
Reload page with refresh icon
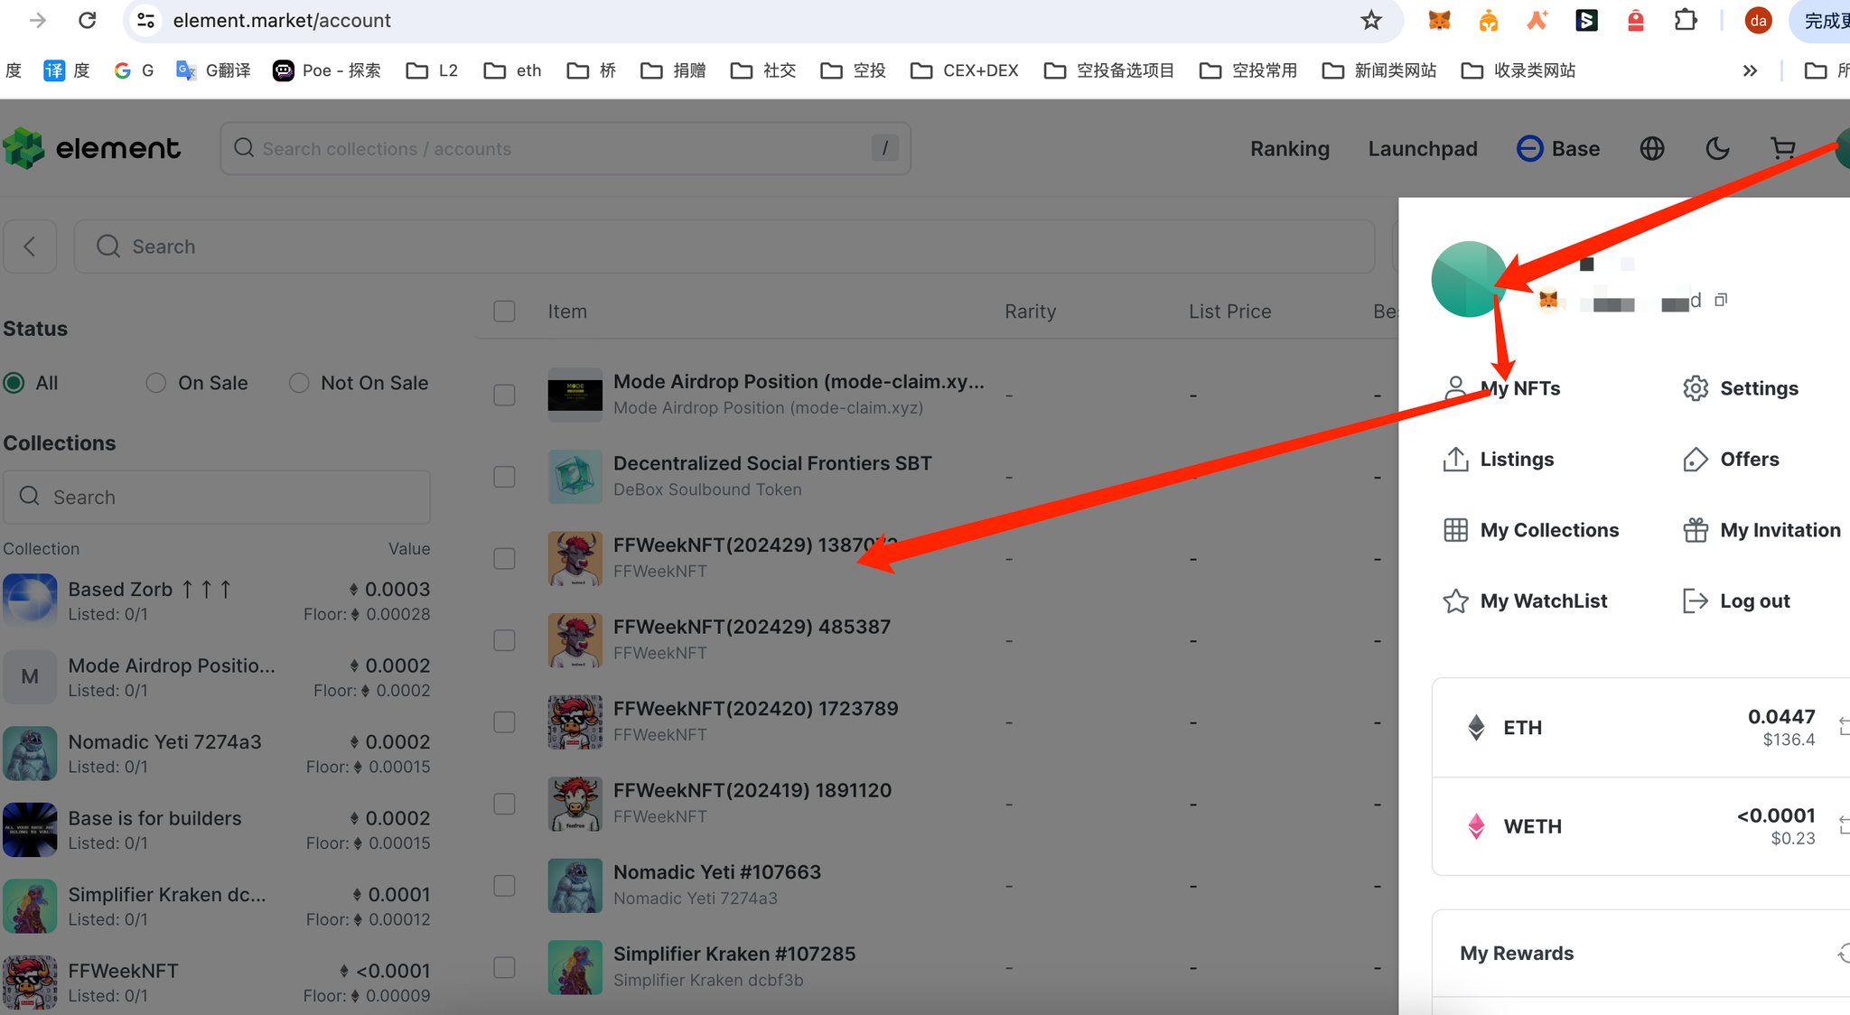pyautogui.click(x=88, y=20)
